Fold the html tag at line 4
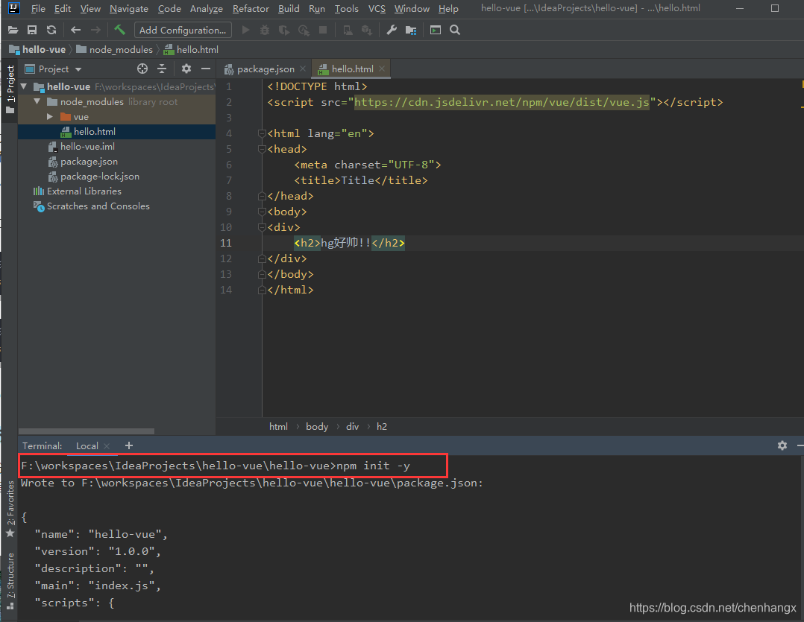 (262, 133)
